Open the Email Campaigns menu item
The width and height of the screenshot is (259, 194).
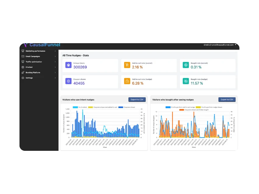click(33, 56)
